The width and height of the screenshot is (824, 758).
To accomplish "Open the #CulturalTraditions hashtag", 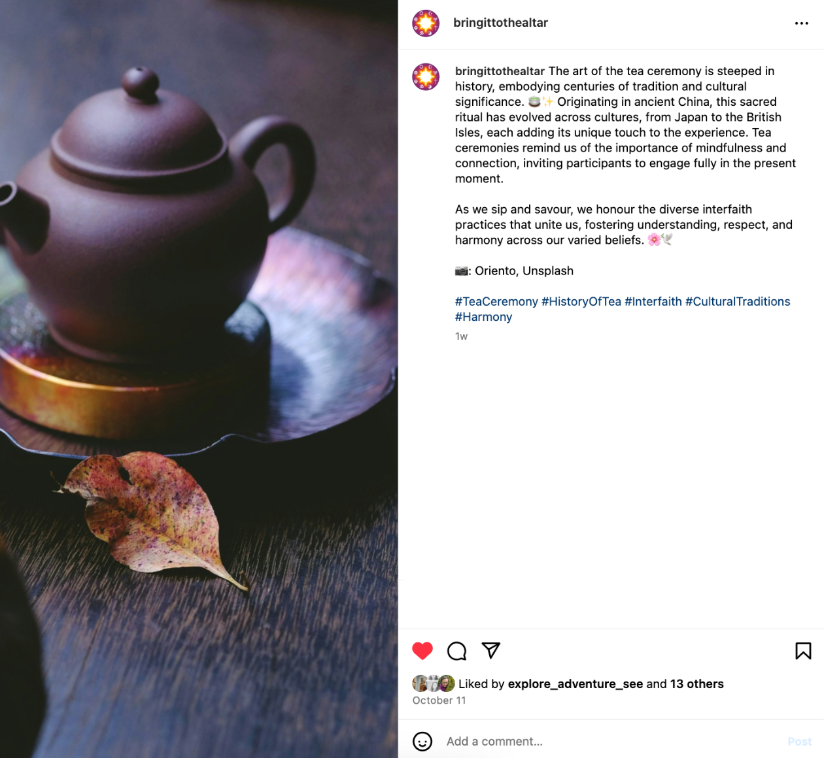I will (x=738, y=302).
